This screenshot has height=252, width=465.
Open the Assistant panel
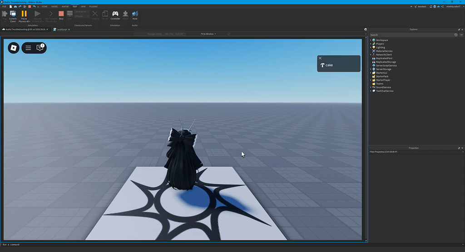point(421,7)
